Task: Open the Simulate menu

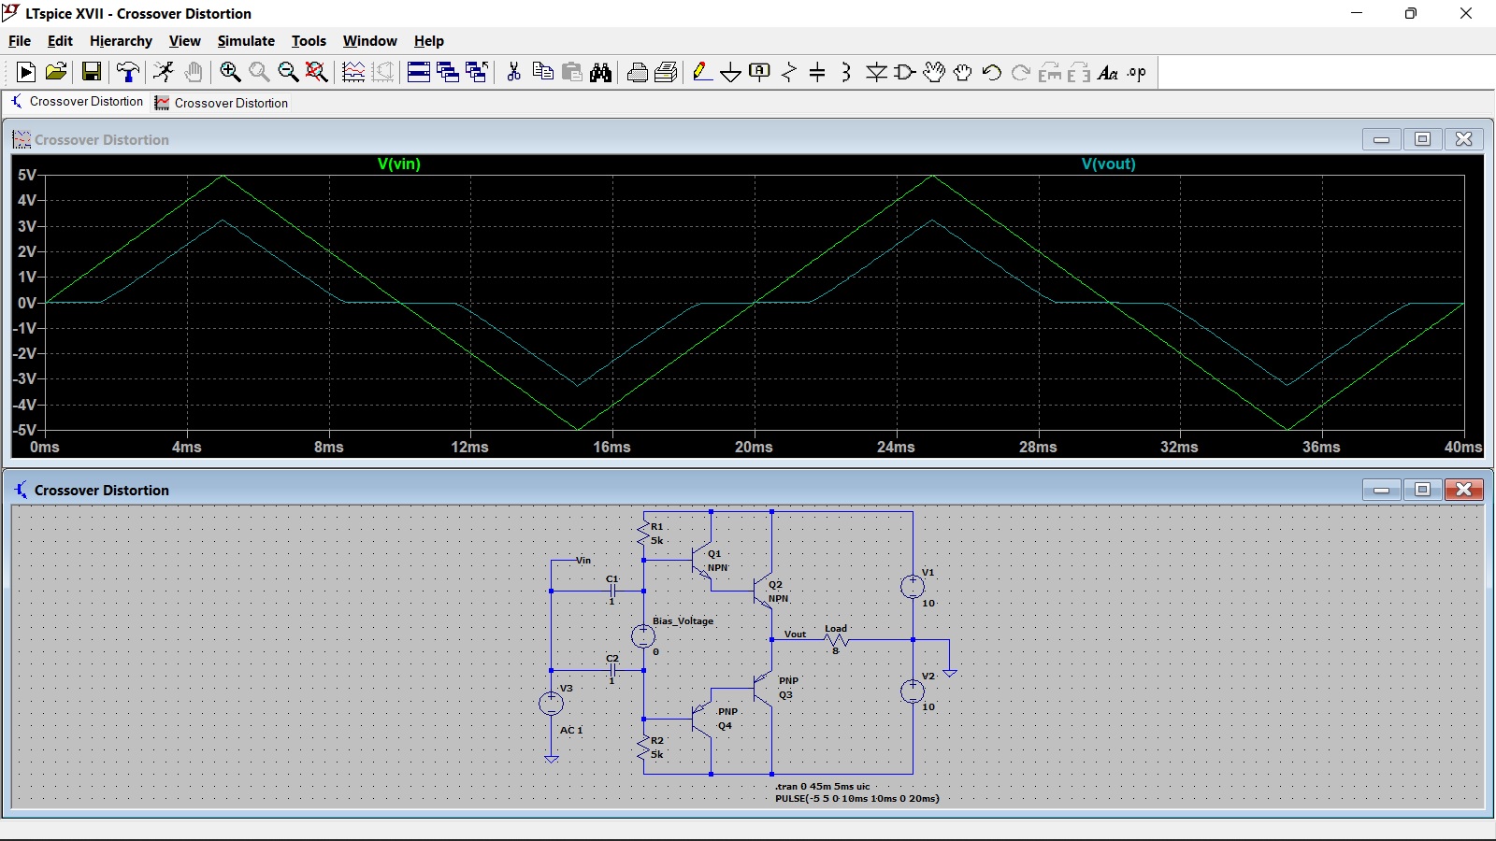Action: point(246,41)
